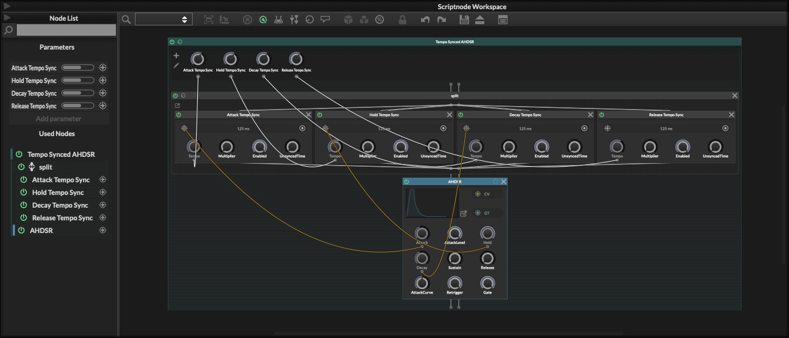Adjust the Release Tempo Sync parameter slider
789x338 pixels.
pos(78,106)
